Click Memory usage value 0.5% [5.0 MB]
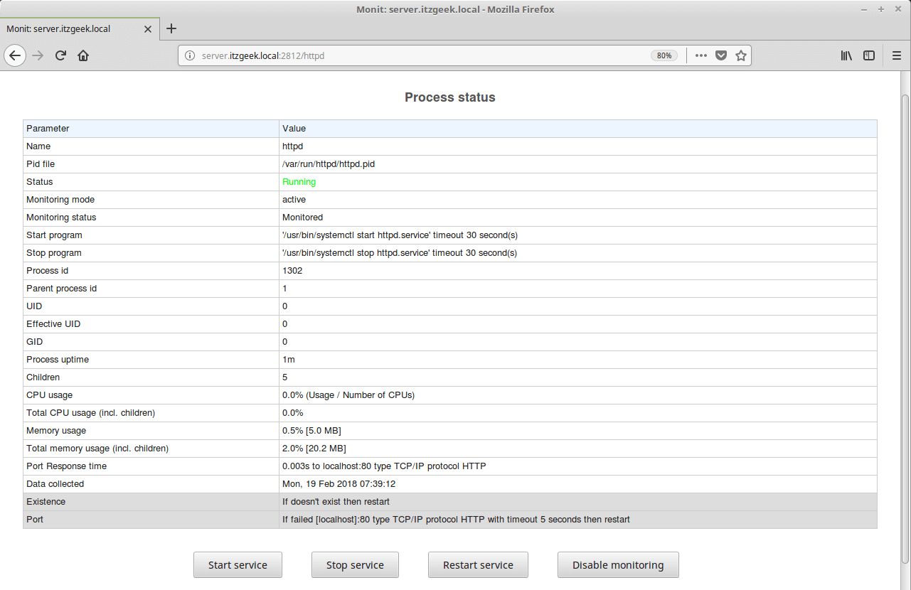This screenshot has width=911, height=590. tap(312, 431)
